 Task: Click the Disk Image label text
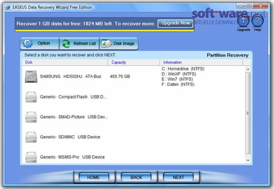[124, 43]
